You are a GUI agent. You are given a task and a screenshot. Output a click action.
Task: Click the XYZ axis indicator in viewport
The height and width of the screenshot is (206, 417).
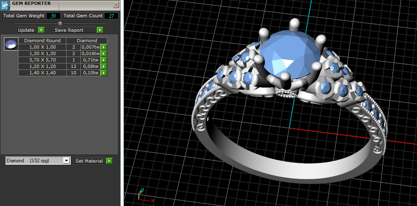145,196
